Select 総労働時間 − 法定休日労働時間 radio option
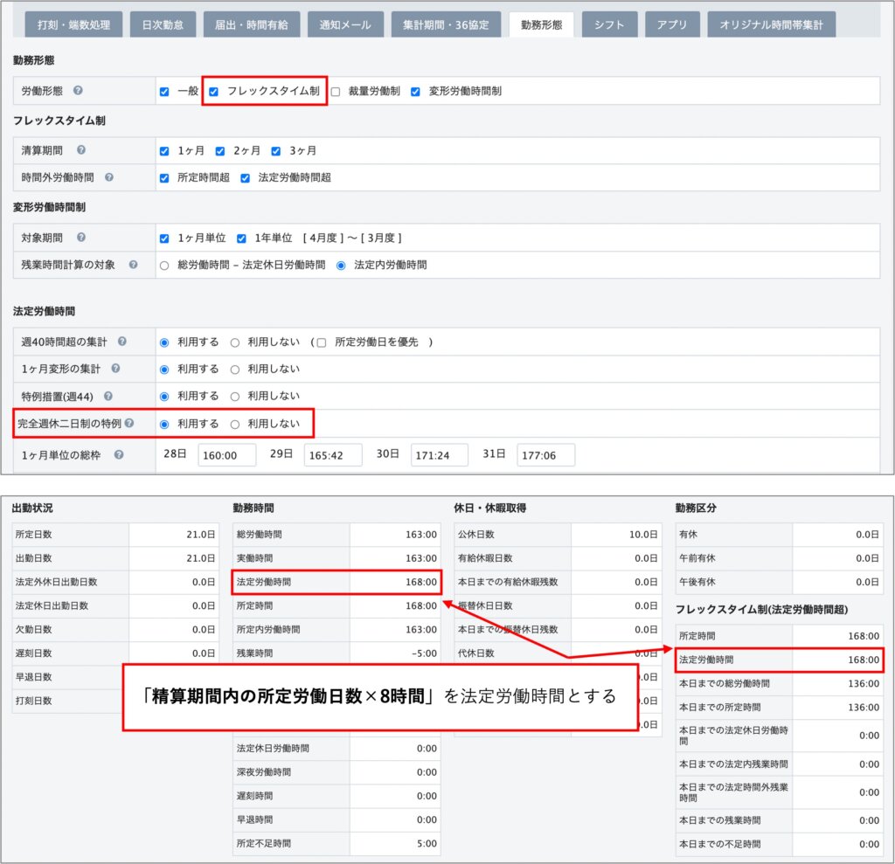Screen dimensions: 895x864 point(164,265)
